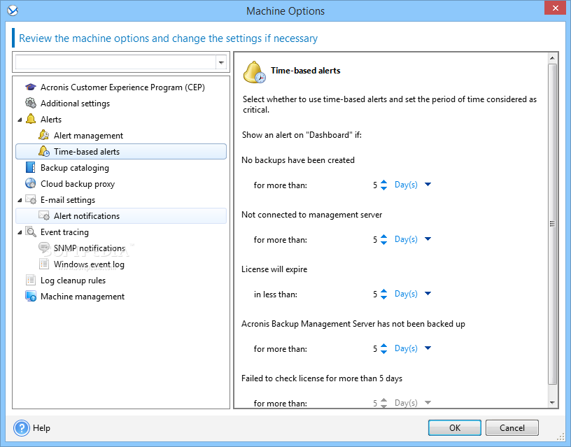
Task: Click the Cloud backup proxy globe icon
Action: (x=31, y=183)
